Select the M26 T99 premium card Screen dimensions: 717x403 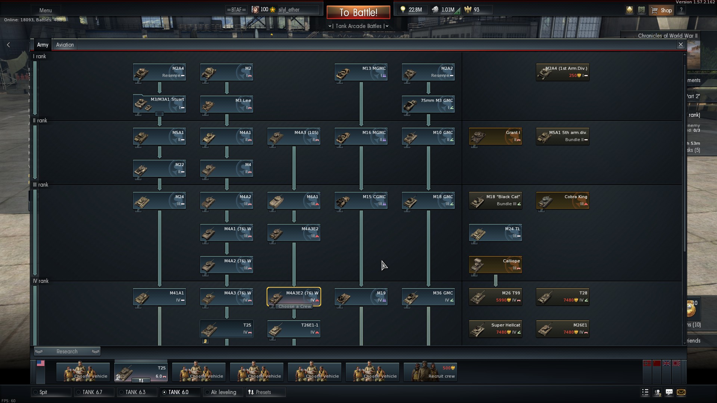click(x=496, y=297)
